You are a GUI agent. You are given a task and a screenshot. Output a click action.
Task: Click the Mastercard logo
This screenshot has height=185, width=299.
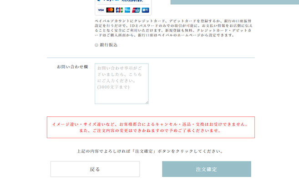tap(110, 10)
